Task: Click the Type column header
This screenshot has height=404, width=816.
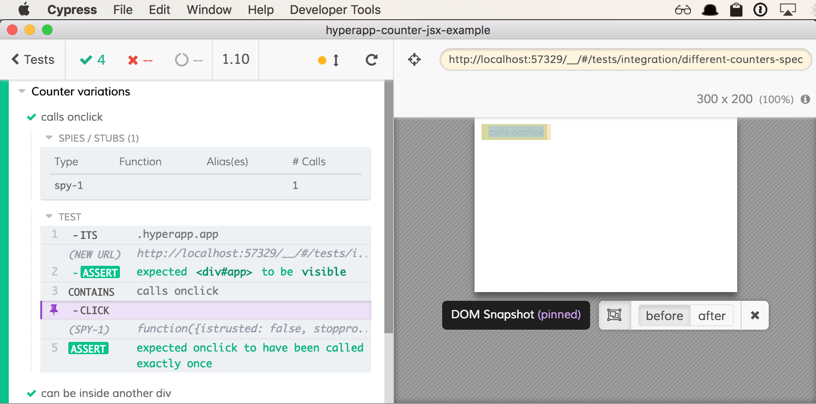Action: tap(66, 162)
